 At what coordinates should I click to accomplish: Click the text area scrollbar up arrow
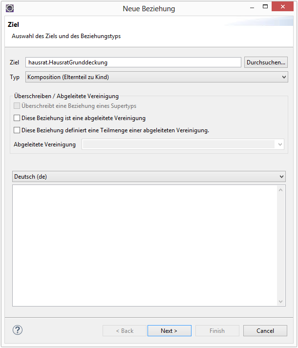(280, 190)
